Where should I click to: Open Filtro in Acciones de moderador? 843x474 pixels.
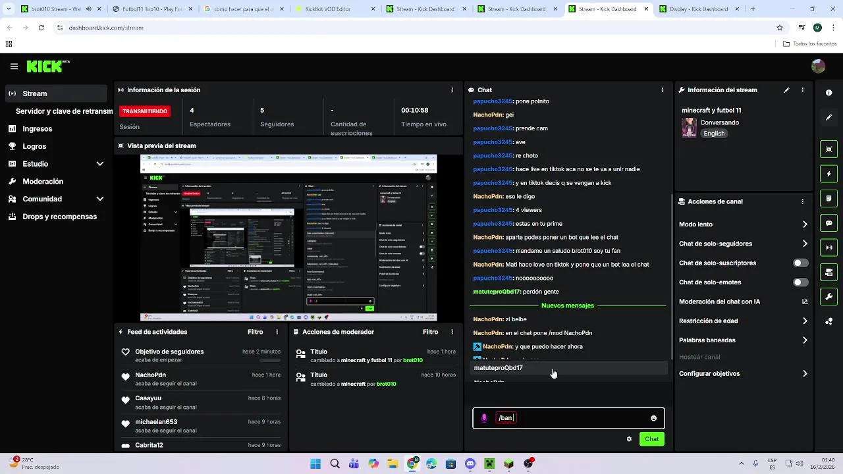click(430, 332)
